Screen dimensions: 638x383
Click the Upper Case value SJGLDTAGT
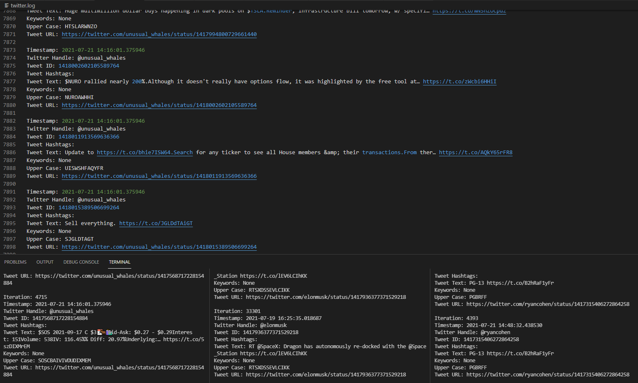79,239
